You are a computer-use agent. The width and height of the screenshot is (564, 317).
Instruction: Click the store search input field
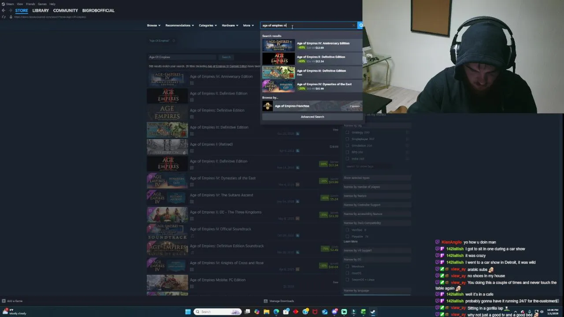[x=308, y=26]
